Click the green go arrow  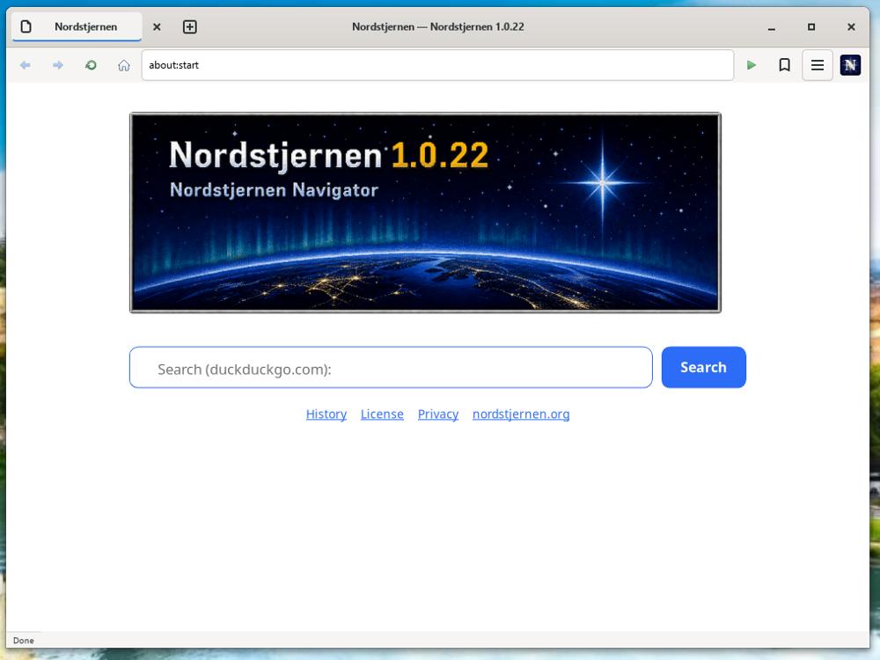[752, 65]
